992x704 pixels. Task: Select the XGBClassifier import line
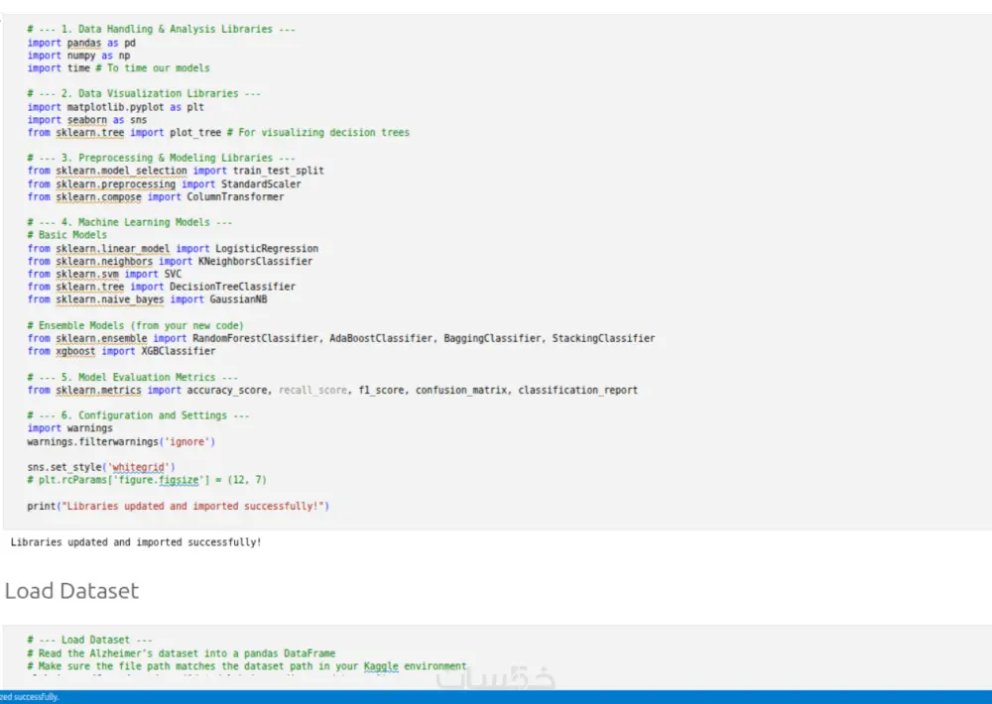pos(121,351)
